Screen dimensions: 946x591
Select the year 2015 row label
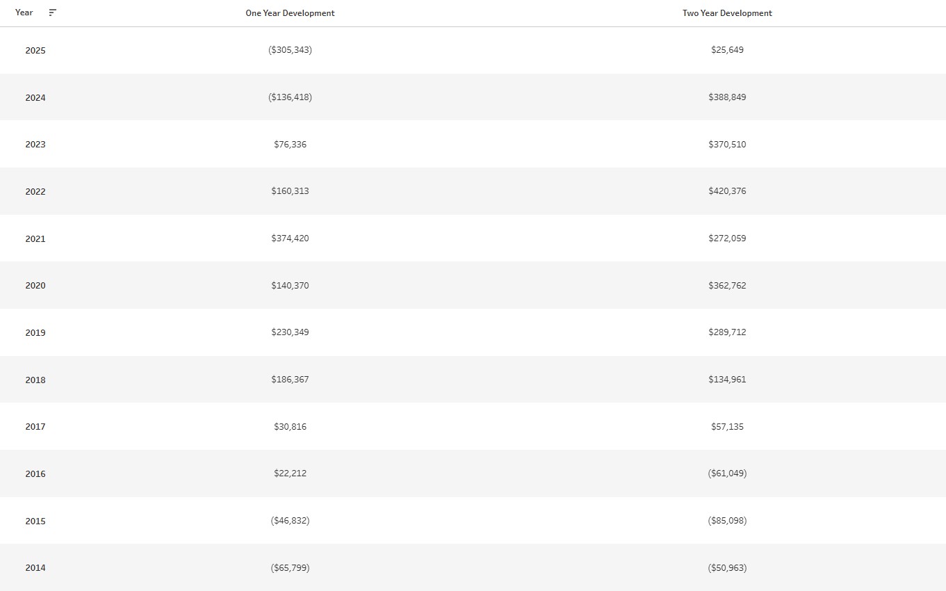35,521
